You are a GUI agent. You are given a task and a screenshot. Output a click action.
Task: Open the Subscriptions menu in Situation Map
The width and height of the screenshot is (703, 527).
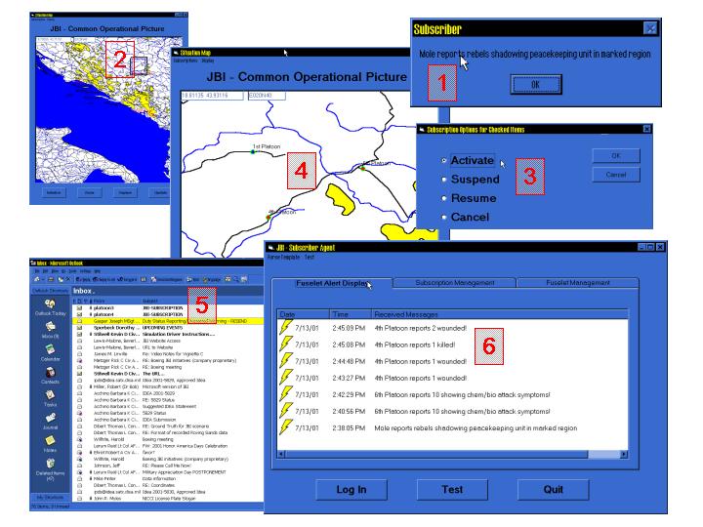186,61
